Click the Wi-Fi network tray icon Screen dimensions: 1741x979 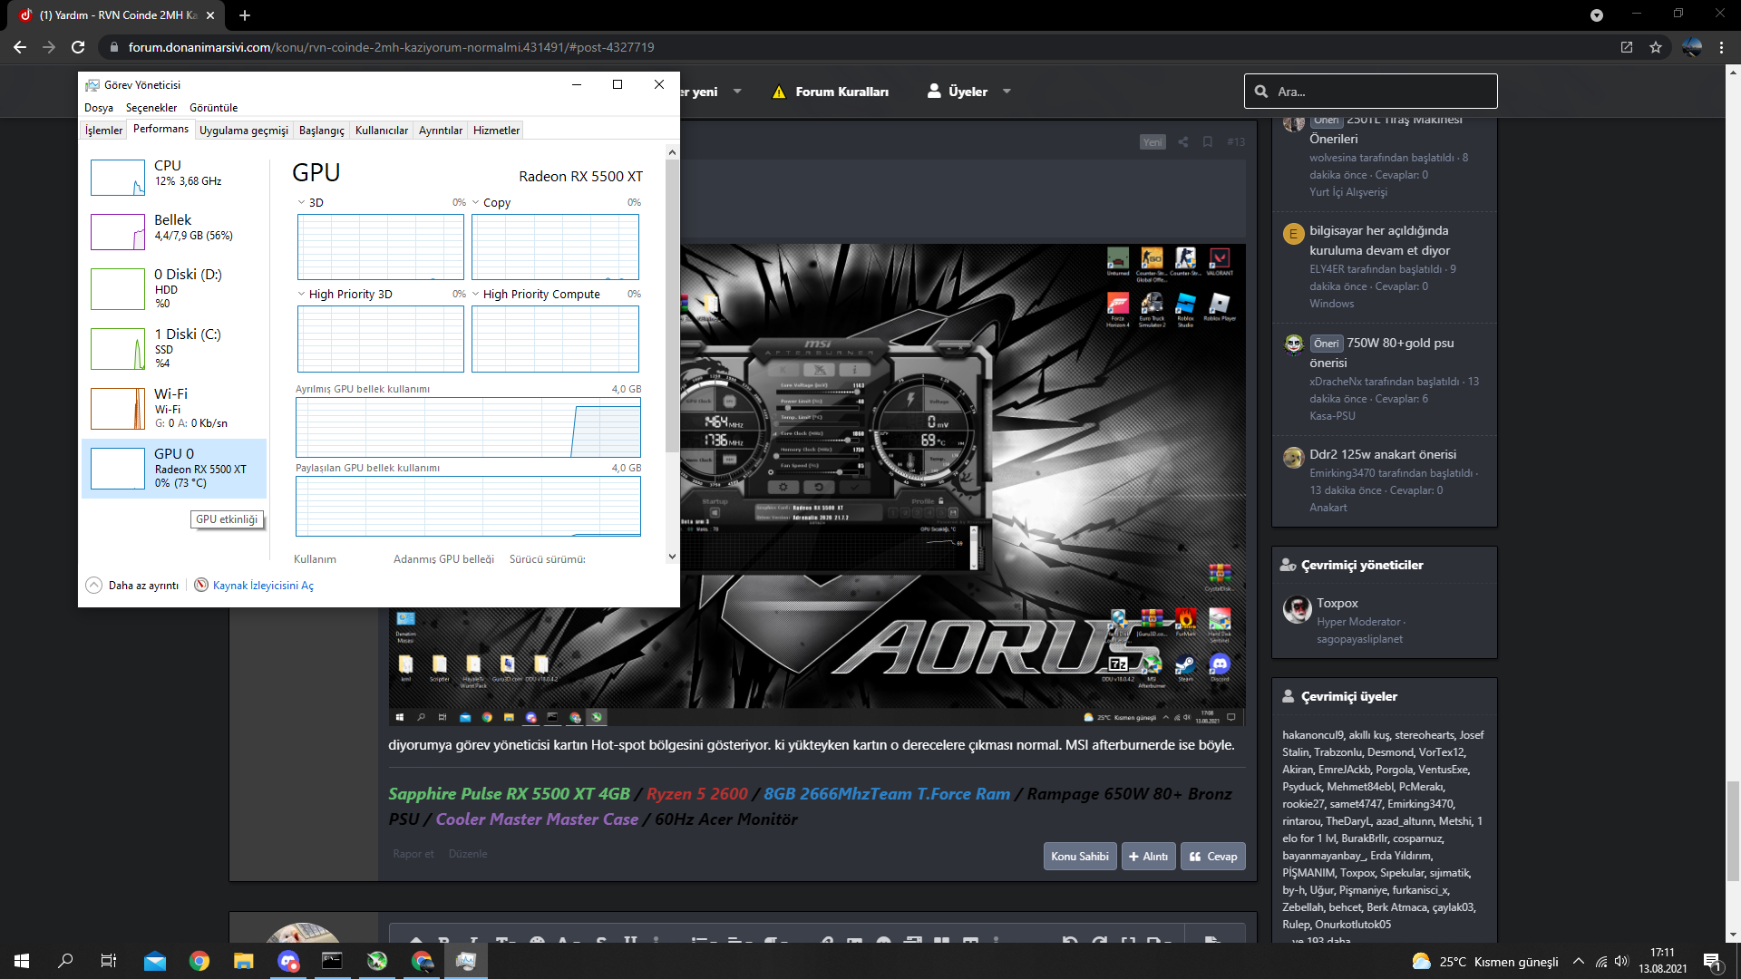tap(1601, 961)
